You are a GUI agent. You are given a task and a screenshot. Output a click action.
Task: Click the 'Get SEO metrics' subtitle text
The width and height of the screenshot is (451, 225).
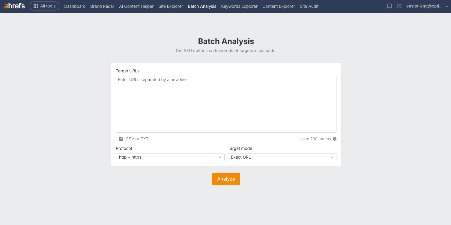(x=226, y=51)
